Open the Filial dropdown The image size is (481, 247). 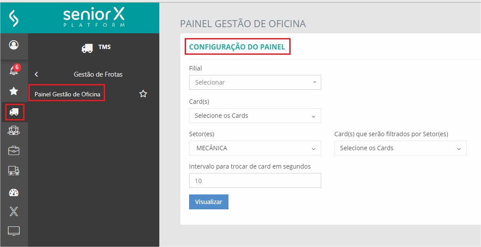[x=255, y=82]
